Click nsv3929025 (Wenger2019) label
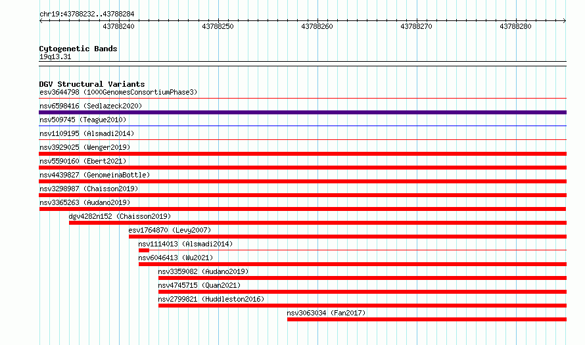 point(85,147)
